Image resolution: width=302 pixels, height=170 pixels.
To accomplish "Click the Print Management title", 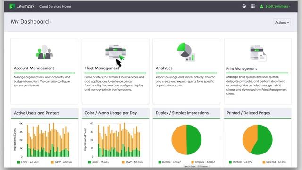I will coord(242,68).
